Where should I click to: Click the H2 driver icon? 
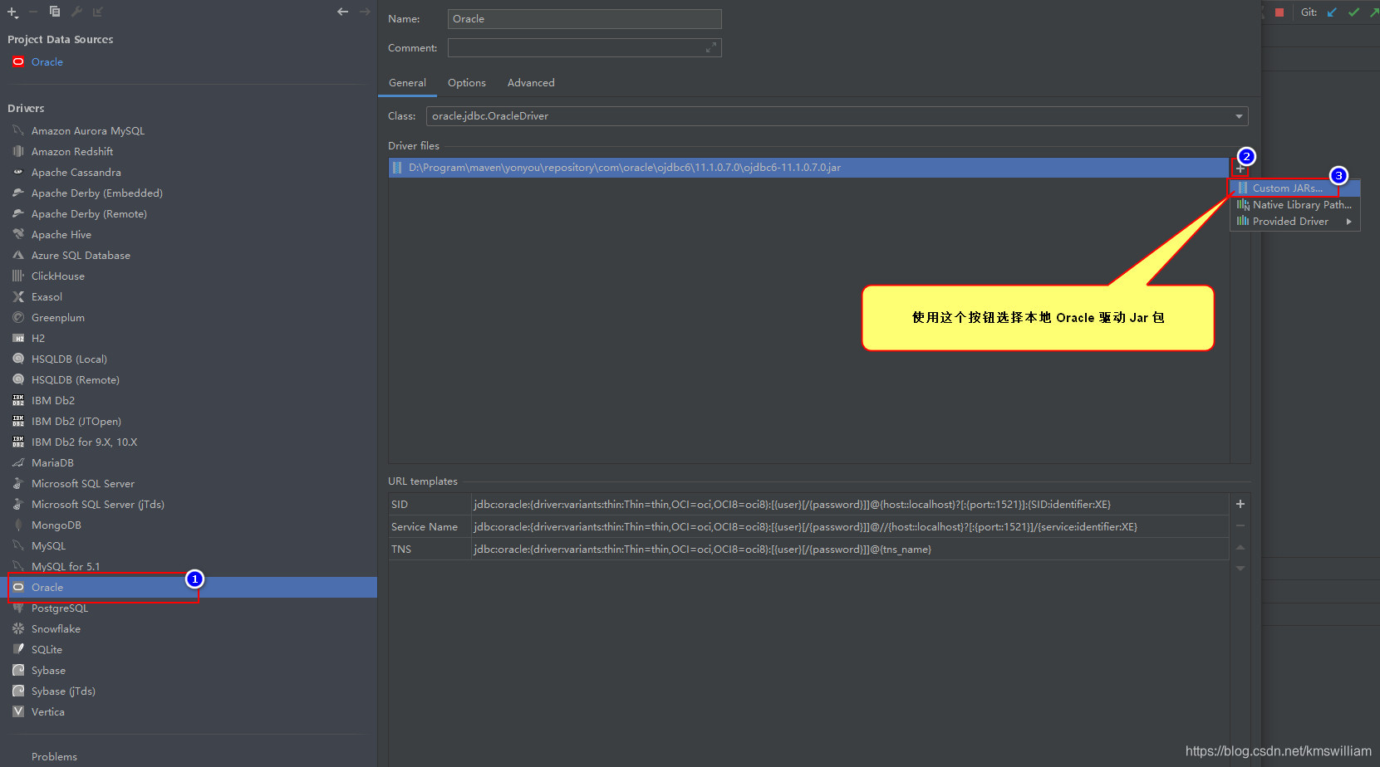[18, 338]
